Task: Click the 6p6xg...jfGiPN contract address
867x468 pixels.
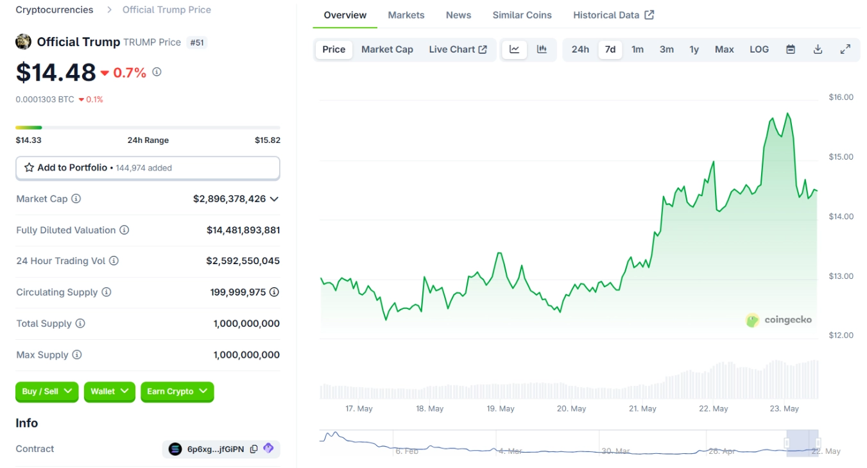Action: 216,449
